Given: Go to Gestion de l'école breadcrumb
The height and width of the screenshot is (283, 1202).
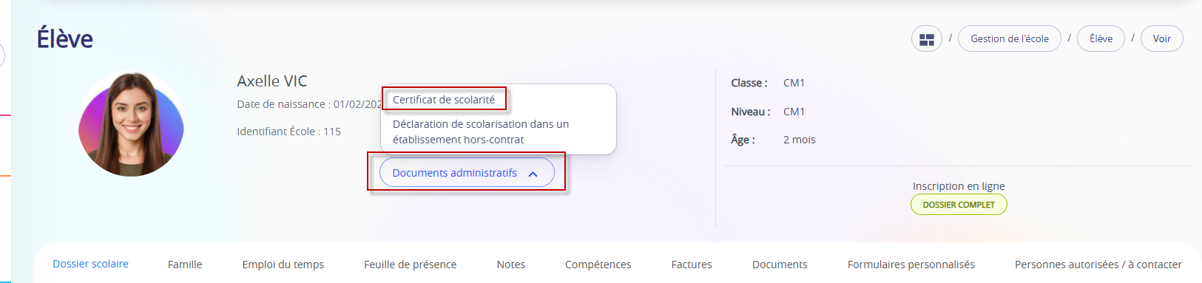Looking at the screenshot, I should point(1010,39).
